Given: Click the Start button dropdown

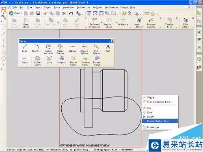Looking at the screenshot, I should point(15,13).
